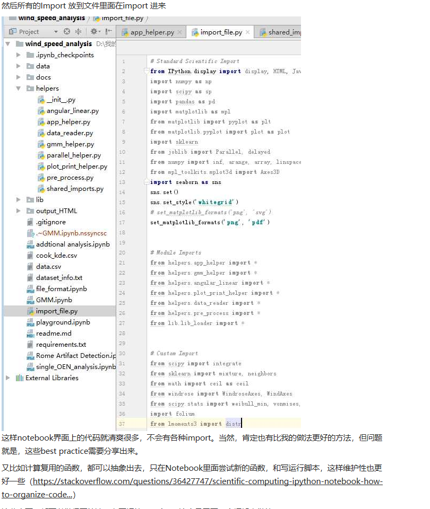This screenshot has height=509, width=430.
Task: Open the Project panel settings gear icon
Action: tap(94, 31)
